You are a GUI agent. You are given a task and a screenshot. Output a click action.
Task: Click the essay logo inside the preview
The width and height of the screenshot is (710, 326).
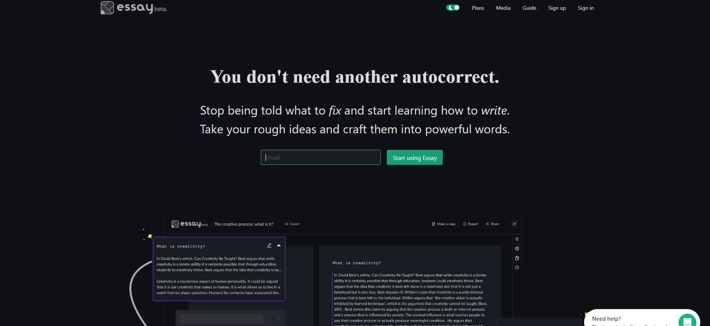click(190, 224)
